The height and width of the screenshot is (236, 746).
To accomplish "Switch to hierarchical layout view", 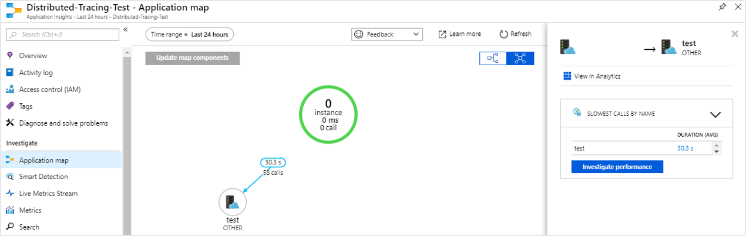I will pos(493,58).
